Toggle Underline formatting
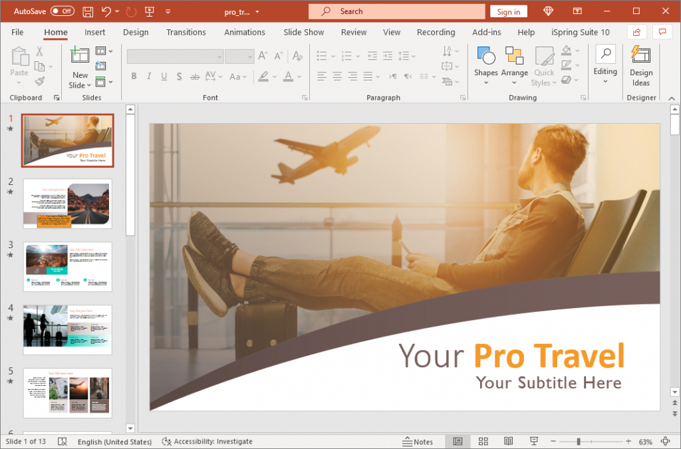 (x=164, y=76)
